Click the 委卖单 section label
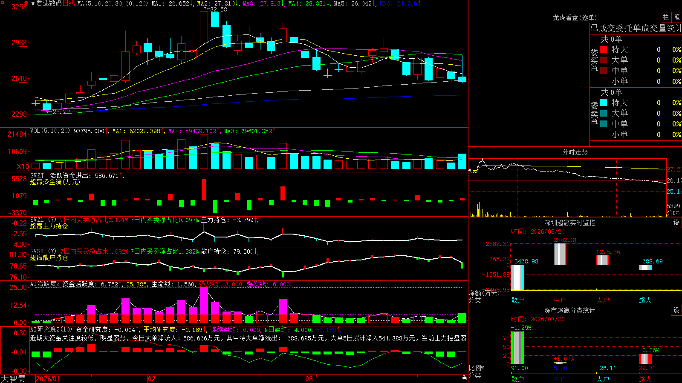682x383 pixels. (594, 114)
